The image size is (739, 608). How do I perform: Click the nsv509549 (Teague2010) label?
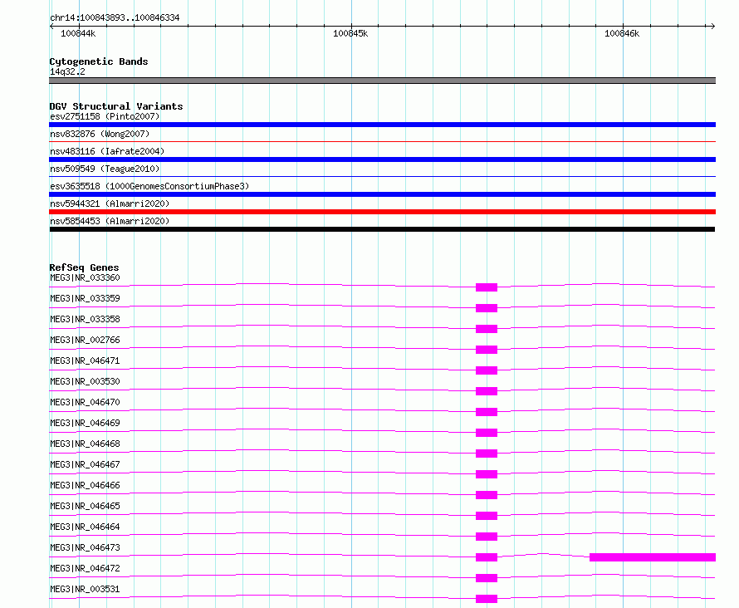pyautogui.click(x=105, y=169)
